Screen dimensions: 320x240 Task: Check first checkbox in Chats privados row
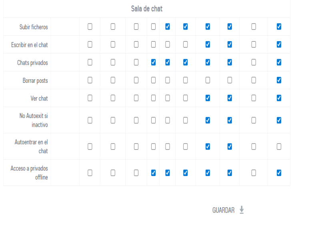click(x=90, y=62)
